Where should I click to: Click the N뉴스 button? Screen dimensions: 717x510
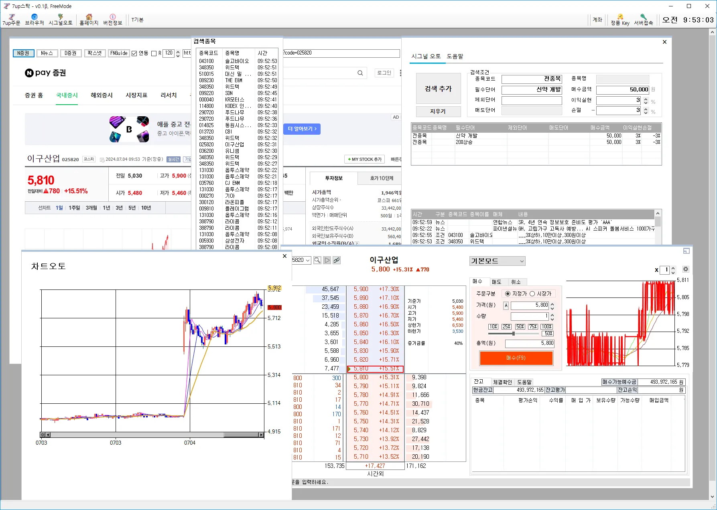(47, 53)
